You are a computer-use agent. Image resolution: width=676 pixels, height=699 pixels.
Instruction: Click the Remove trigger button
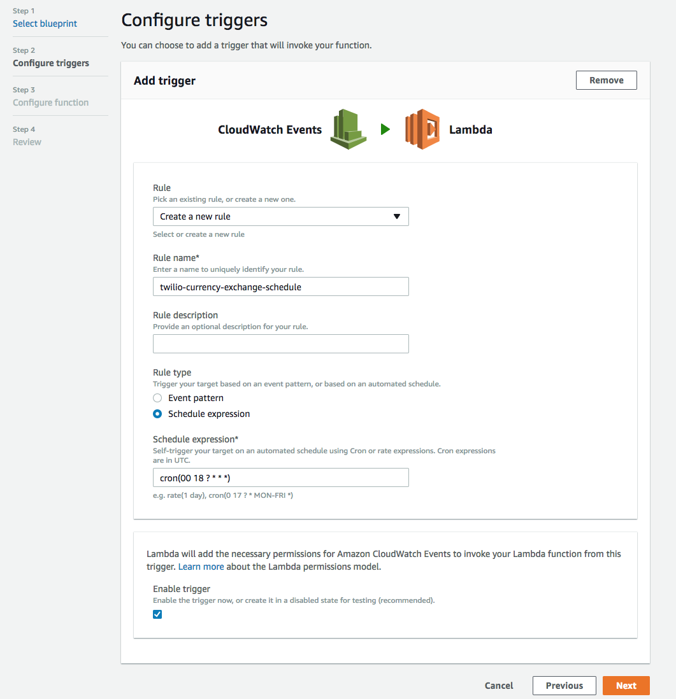click(x=607, y=80)
